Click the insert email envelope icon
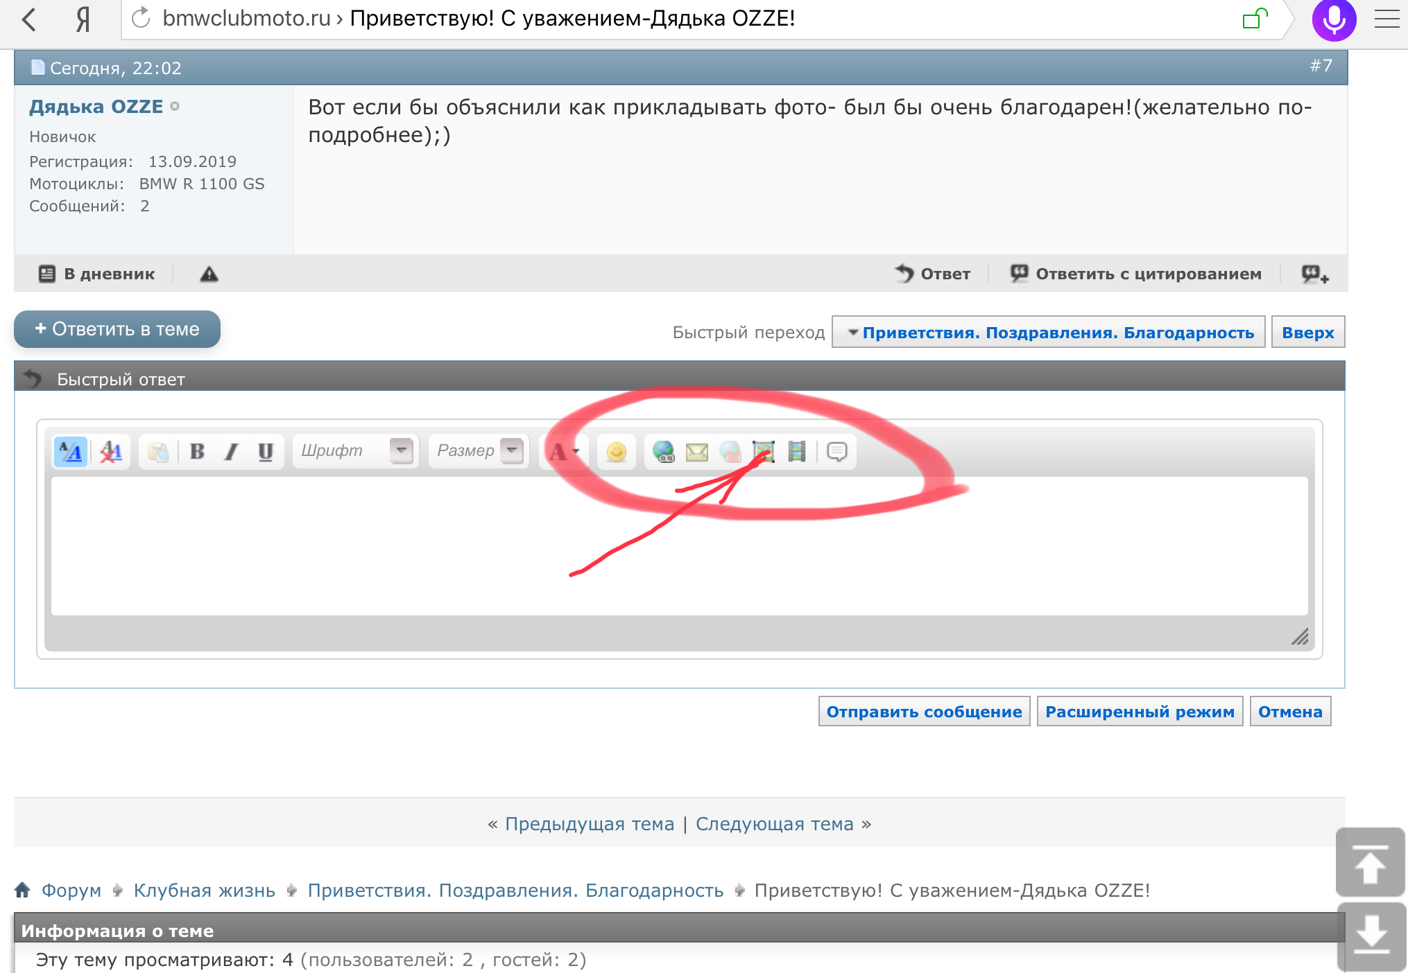This screenshot has width=1408, height=973. [696, 452]
